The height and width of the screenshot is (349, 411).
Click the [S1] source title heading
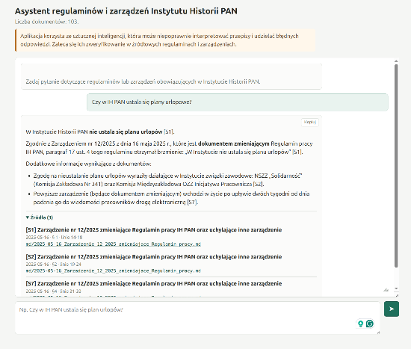154,230
